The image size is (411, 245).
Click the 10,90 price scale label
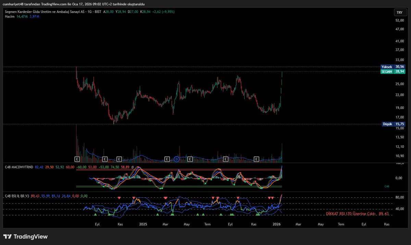(399, 156)
